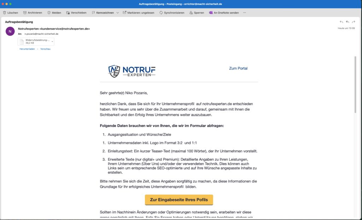Send the email to OneNote
Viewport: 362px width, 220px height.
(224, 13)
